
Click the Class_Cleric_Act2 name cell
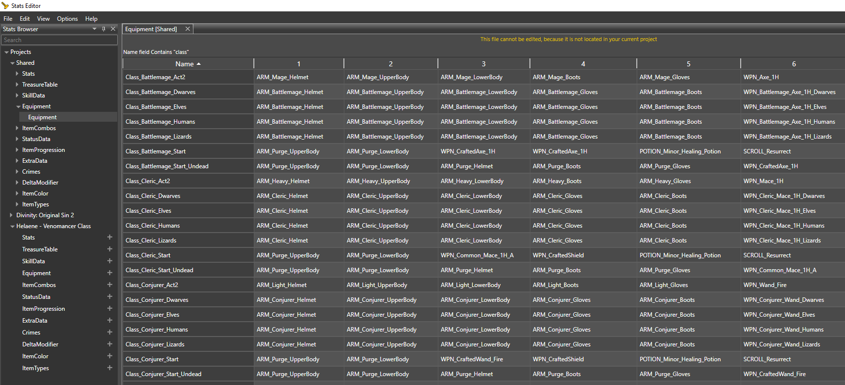pyautogui.click(x=188, y=181)
